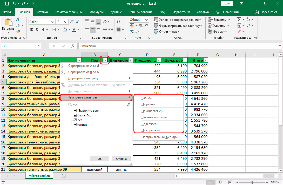The width and height of the screenshot is (283, 185).
Task: Toggle bold formatting with the Ж icon
Action: tap(31, 30)
